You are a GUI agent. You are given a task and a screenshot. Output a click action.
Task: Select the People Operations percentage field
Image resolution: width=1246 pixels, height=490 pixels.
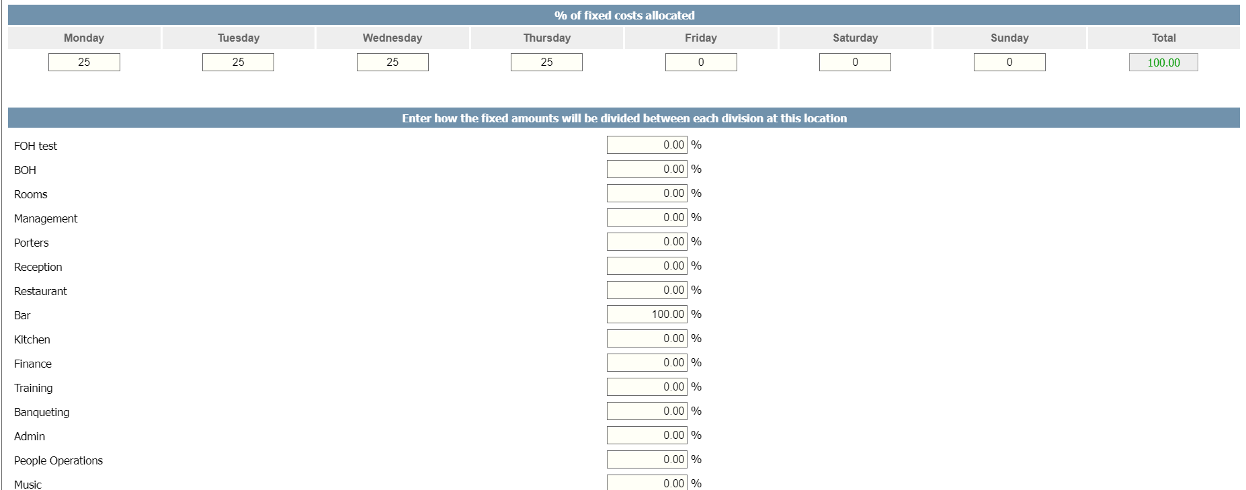[647, 460]
